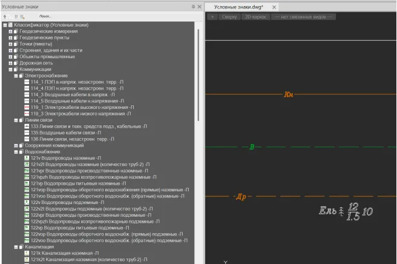Open the нет связанных видов dropdown
This screenshot has width=397, height=264.
[x=302, y=17]
